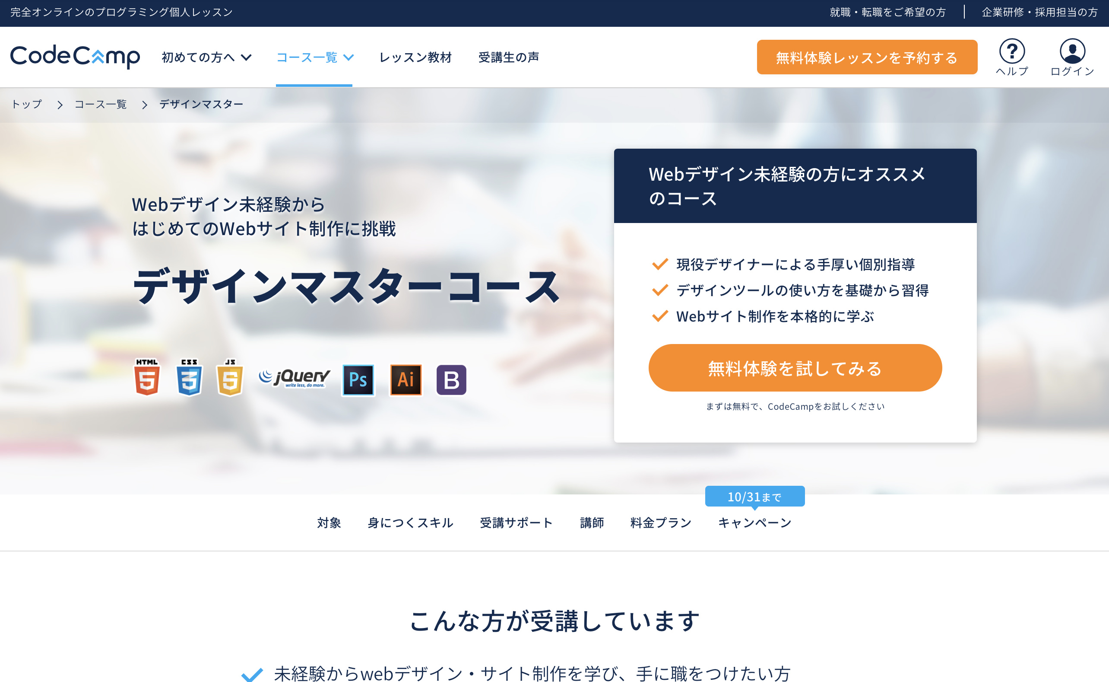Click the まずは無料で、CodeCampをお試しください note
Viewport: 1109px width, 682px height.
coord(795,406)
